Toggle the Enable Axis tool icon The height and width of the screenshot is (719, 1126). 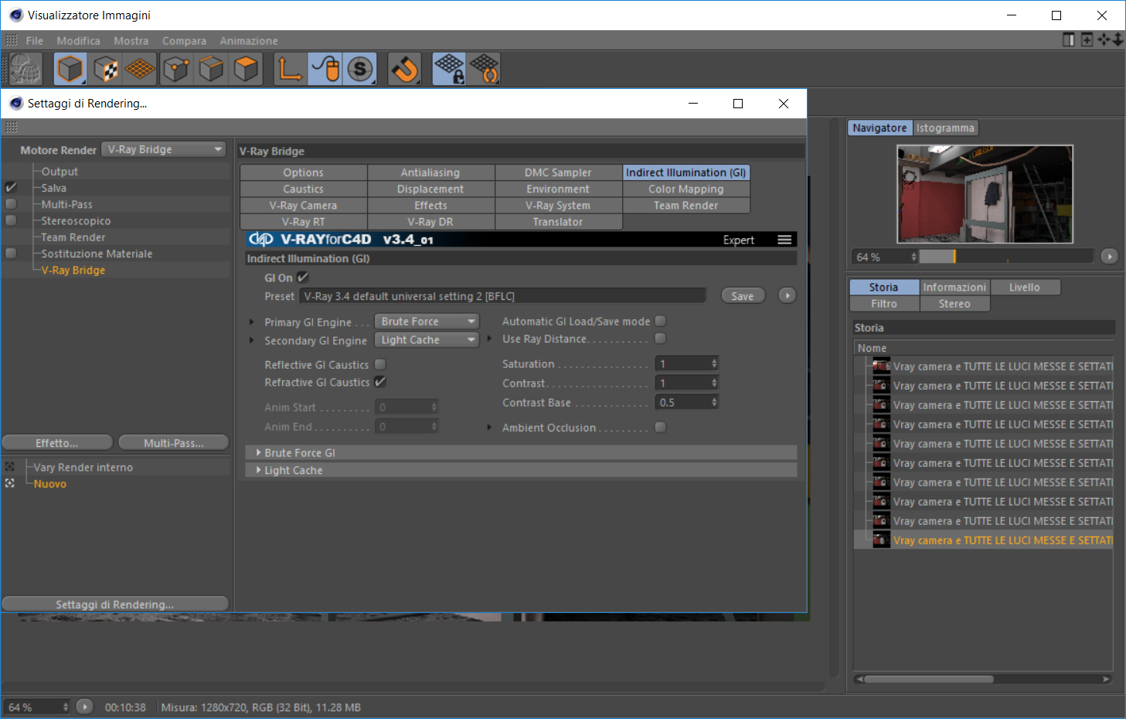pos(291,70)
